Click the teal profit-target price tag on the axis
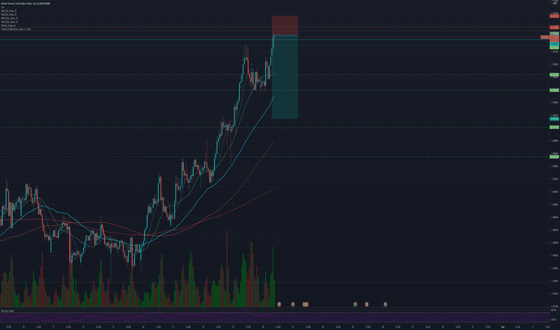Viewport: 560px width, 330px height. pyautogui.click(x=554, y=119)
